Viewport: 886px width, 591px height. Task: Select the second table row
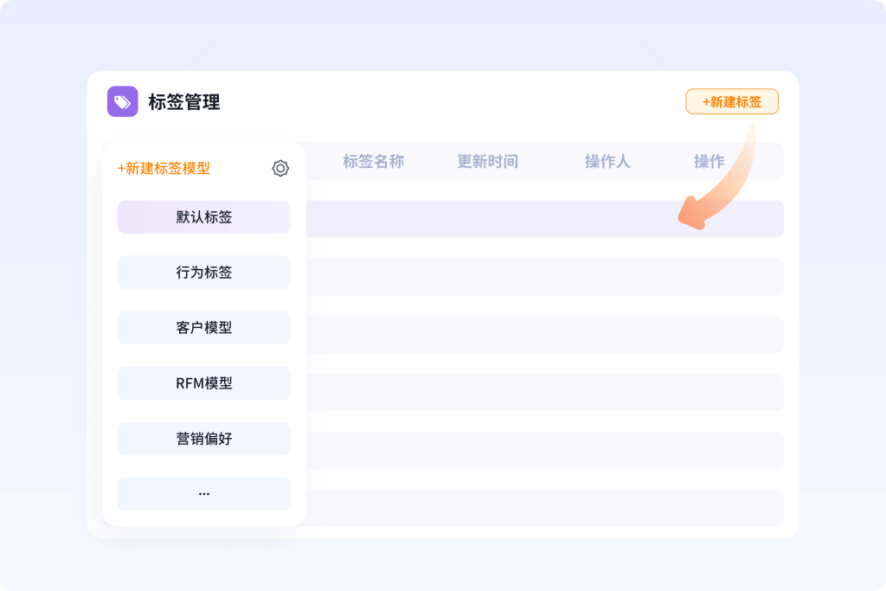(x=543, y=277)
